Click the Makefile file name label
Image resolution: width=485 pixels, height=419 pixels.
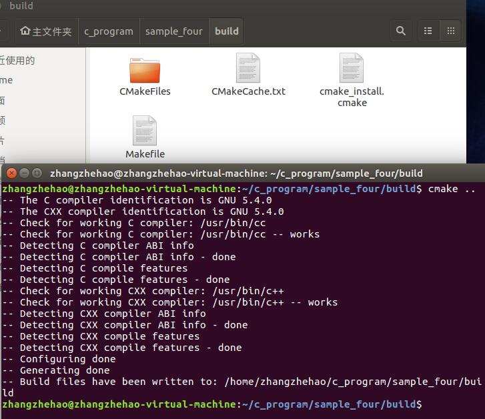point(145,154)
